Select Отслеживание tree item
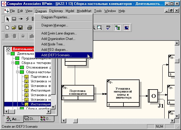The height and width of the screenshot is (130, 181). (39, 67)
